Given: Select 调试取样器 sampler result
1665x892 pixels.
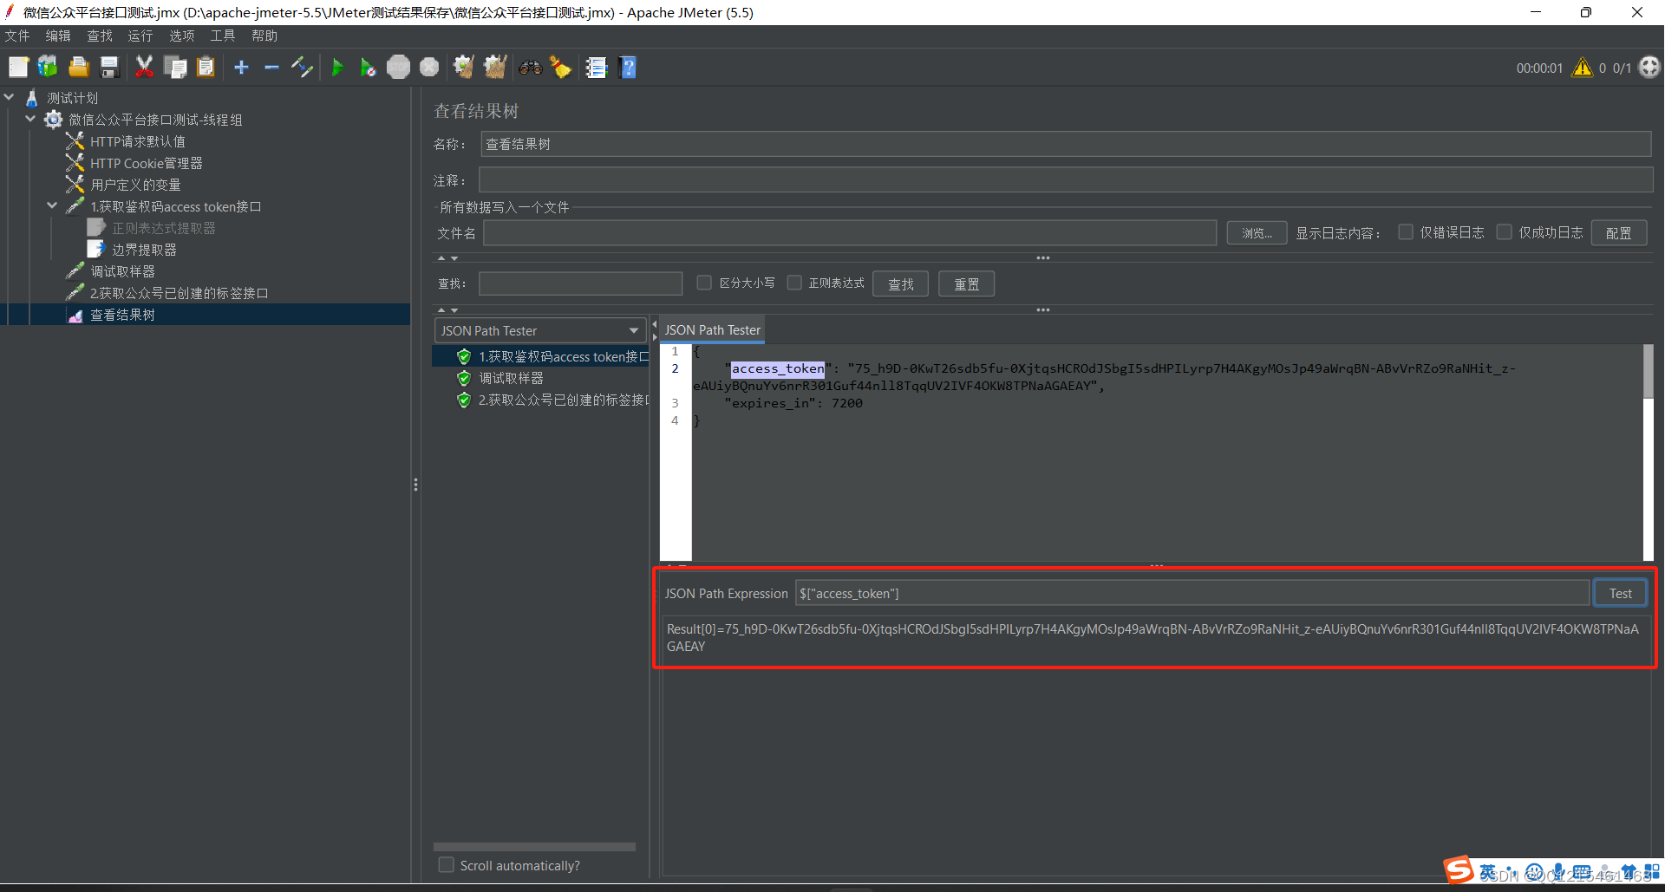Looking at the screenshot, I should click(511, 378).
